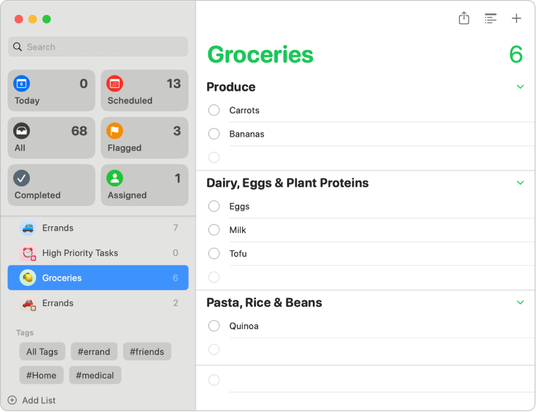Check off Milk in the Dairy section
This screenshot has width=536, height=412.
(213, 230)
